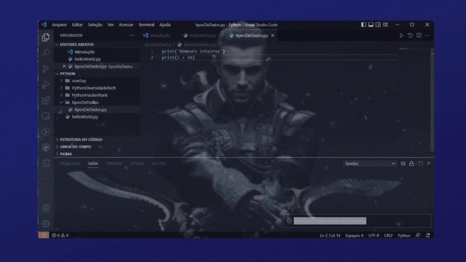
Task: Toggle output scroll lock
Action: 411,164
